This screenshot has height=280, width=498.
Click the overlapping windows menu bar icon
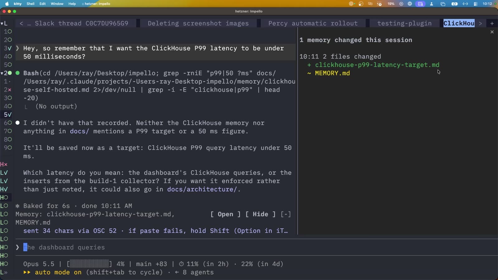click(x=443, y=4)
